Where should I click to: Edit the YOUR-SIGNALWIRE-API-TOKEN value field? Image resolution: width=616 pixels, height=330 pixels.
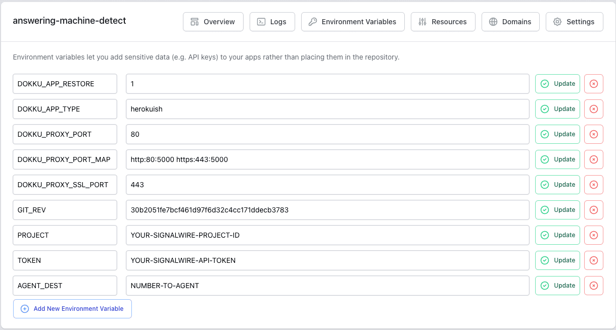click(x=327, y=260)
